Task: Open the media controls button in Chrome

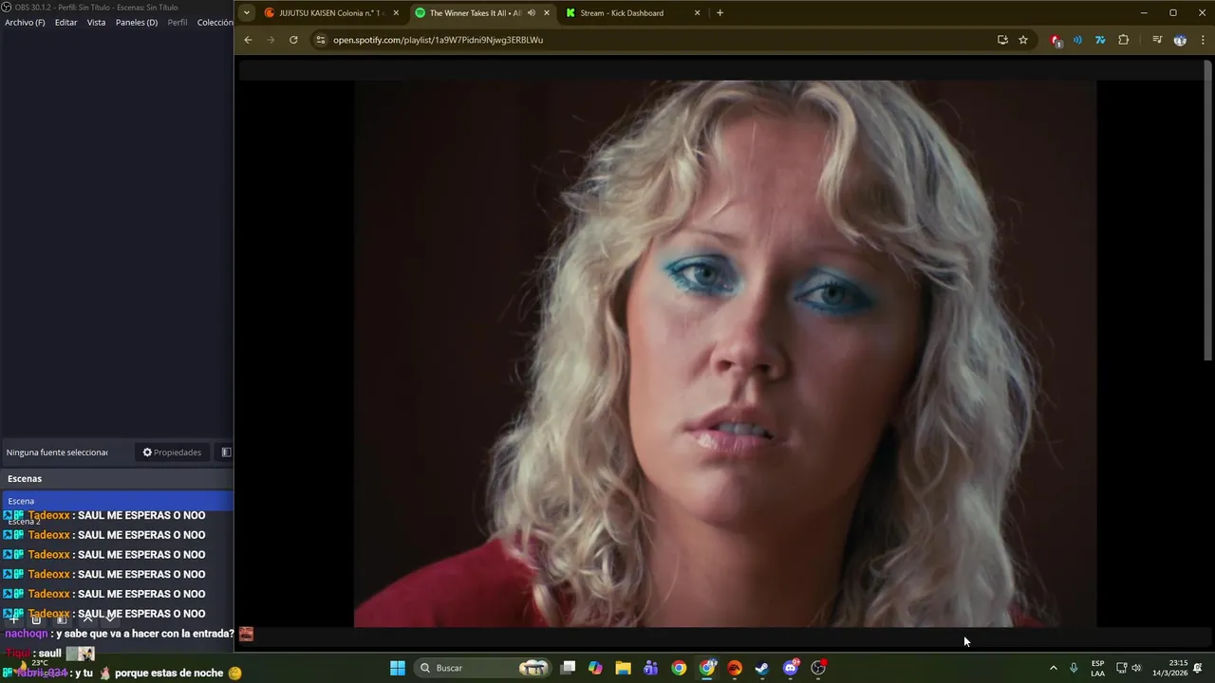Action: [1157, 40]
